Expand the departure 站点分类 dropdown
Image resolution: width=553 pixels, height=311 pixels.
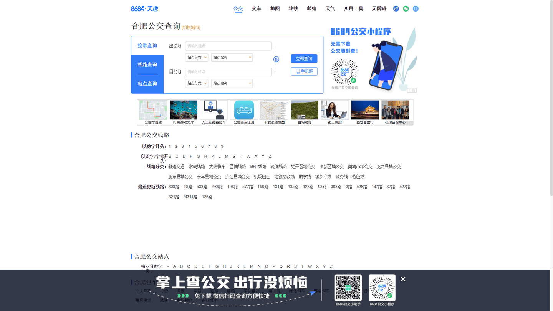[x=197, y=58]
